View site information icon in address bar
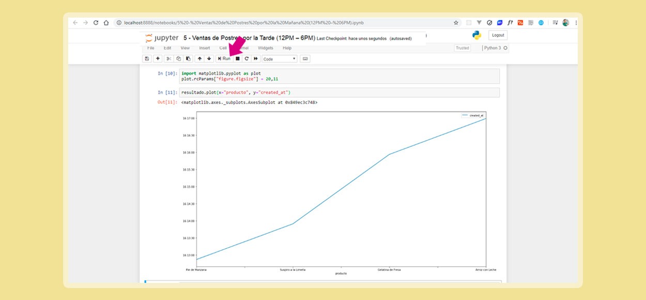 point(119,23)
